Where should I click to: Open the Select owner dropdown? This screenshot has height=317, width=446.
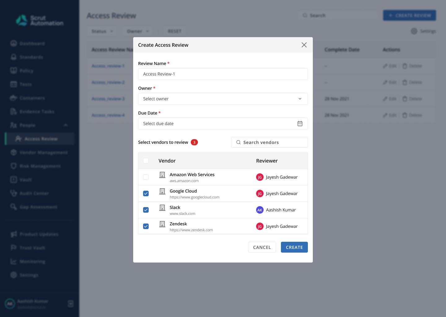point(223,99)
